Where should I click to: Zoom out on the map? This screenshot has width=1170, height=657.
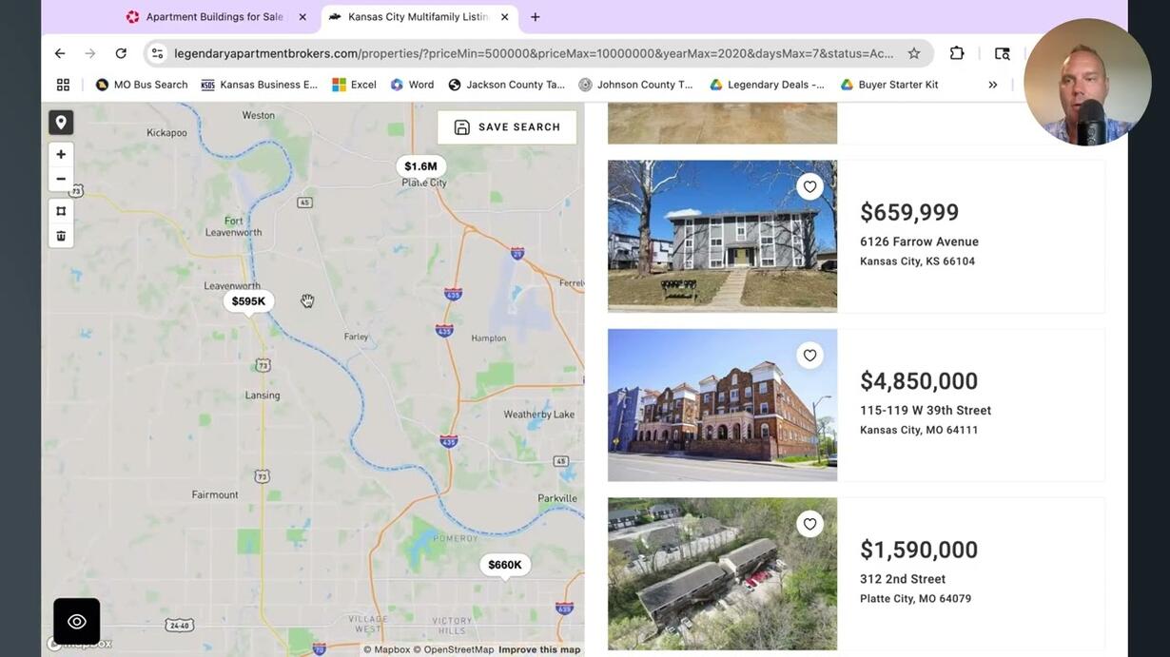tap(61, 179)
